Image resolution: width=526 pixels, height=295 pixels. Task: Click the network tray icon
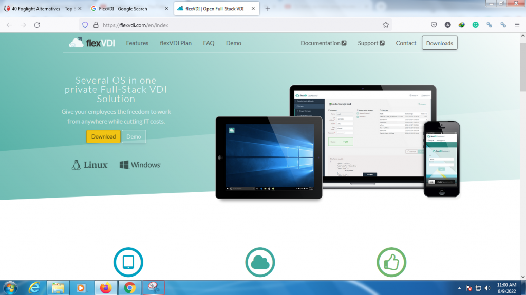pyautogui.click(x=478, y=288)
